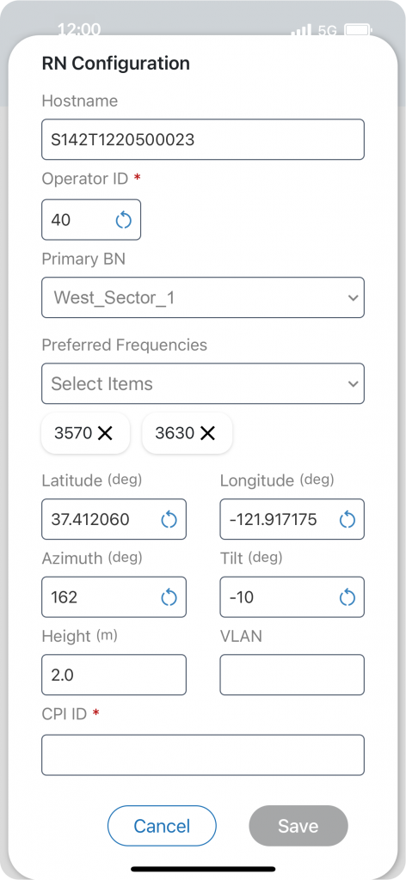
Task: Select the VLAN input box
Action: [x=292, y=675]
